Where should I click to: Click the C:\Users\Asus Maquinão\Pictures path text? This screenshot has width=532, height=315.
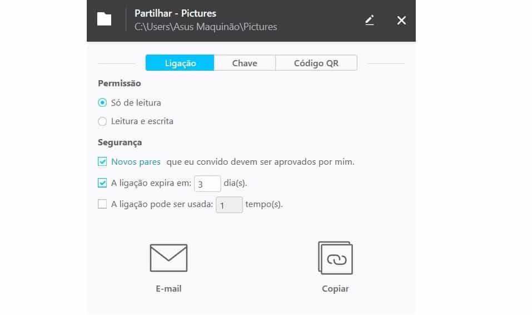click(x=206, y=27)
